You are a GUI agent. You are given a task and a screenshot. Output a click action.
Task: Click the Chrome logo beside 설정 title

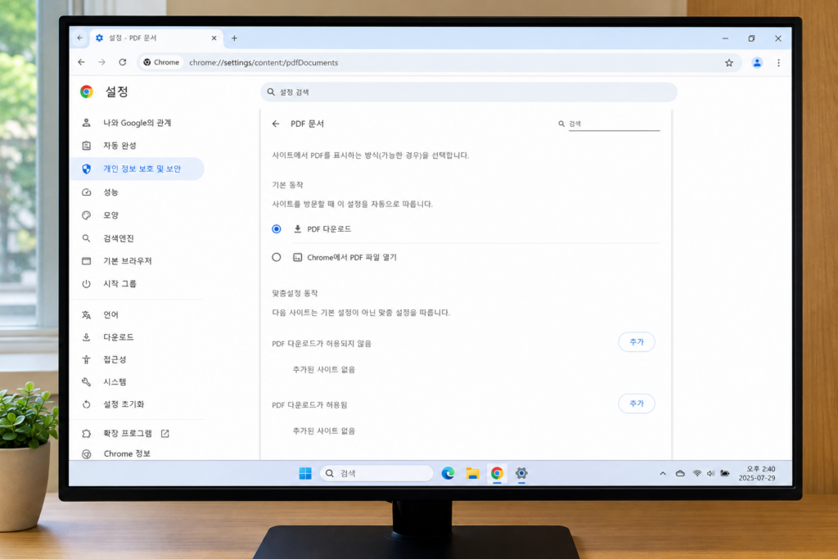87,92
